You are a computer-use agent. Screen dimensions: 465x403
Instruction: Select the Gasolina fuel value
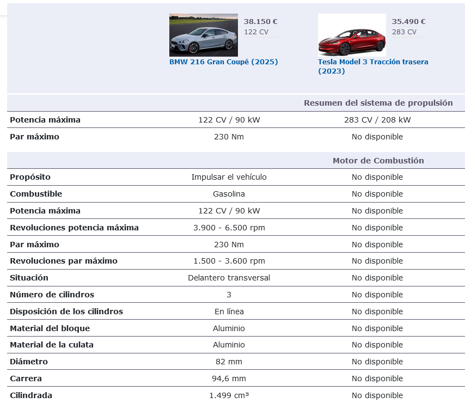229,194
